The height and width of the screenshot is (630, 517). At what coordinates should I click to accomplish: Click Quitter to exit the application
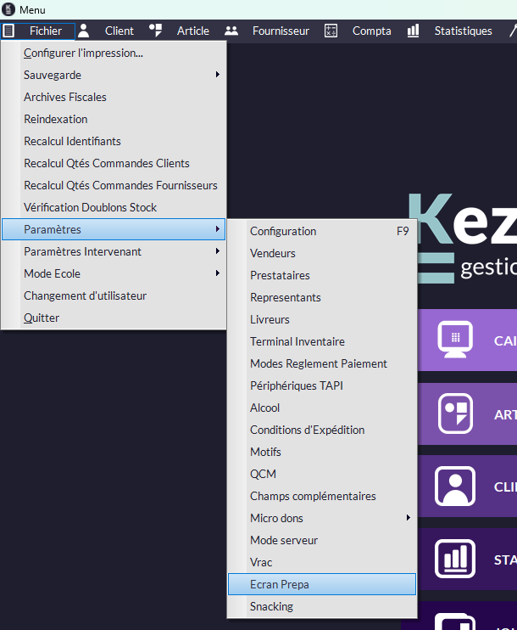pyautogui.click(x=42, y=318)
